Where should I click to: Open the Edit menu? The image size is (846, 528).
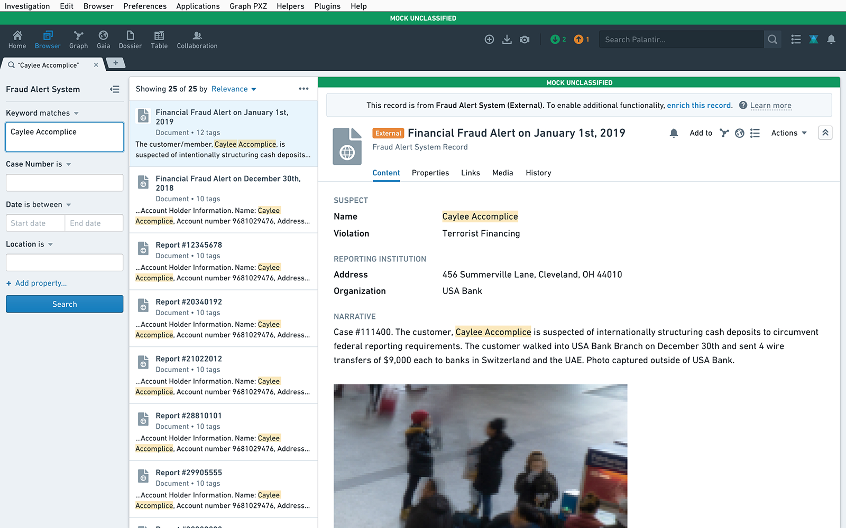click(67, 6)
